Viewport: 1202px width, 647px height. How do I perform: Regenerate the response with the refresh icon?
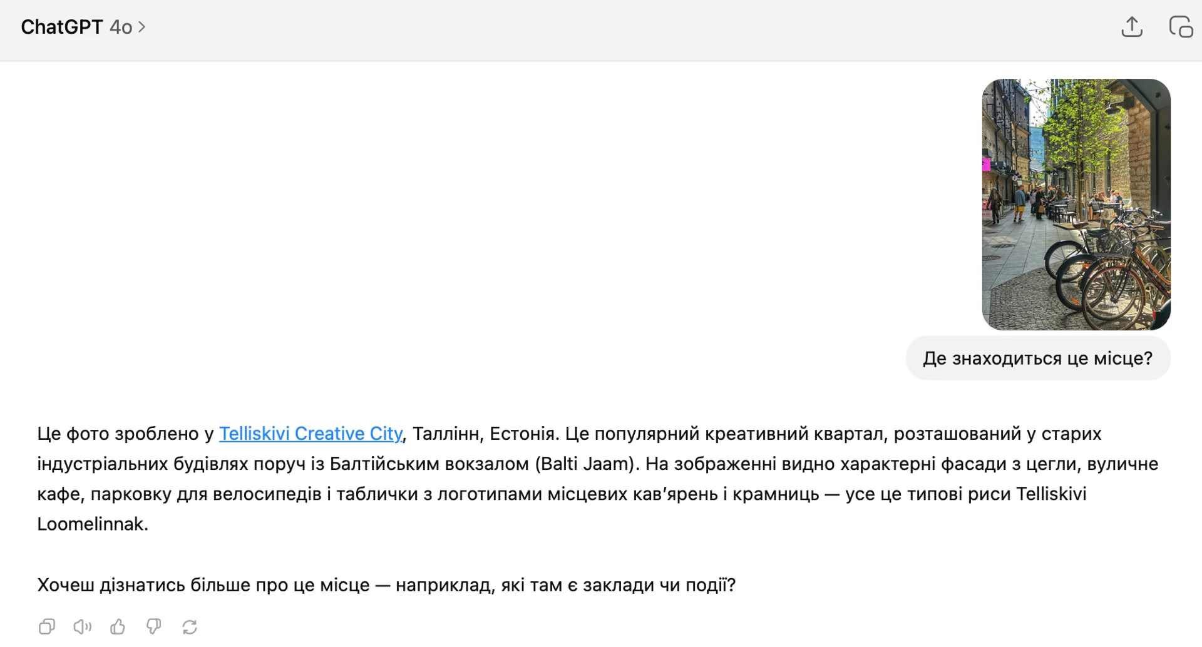(190, 626)
